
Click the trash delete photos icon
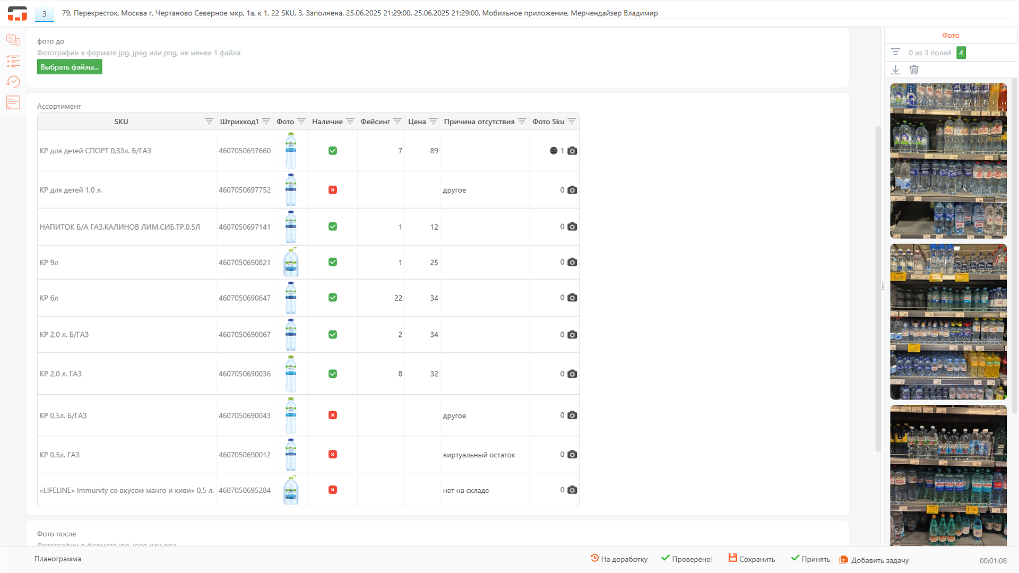point(914,70)
